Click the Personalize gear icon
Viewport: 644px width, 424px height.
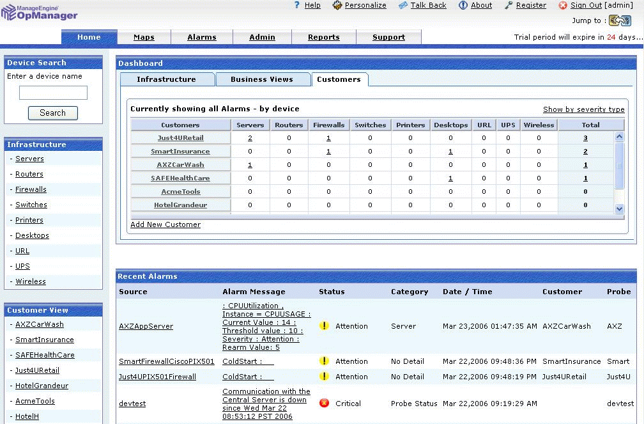pos(337,5)
